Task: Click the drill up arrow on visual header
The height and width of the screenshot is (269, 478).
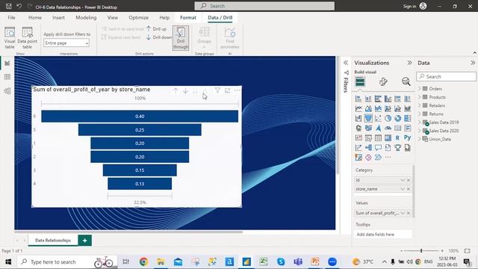Action: click(176, 90)
